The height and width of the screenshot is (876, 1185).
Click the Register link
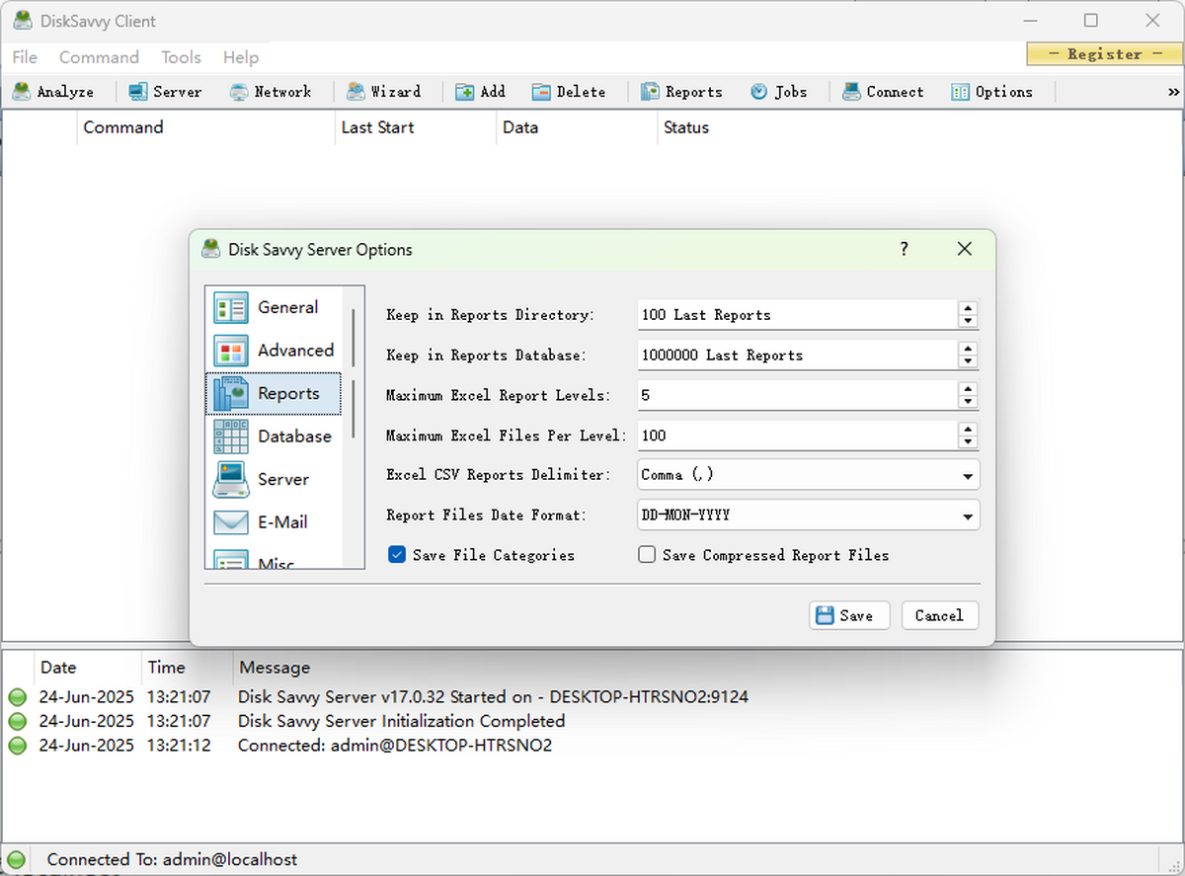[x=1103, y=54]
